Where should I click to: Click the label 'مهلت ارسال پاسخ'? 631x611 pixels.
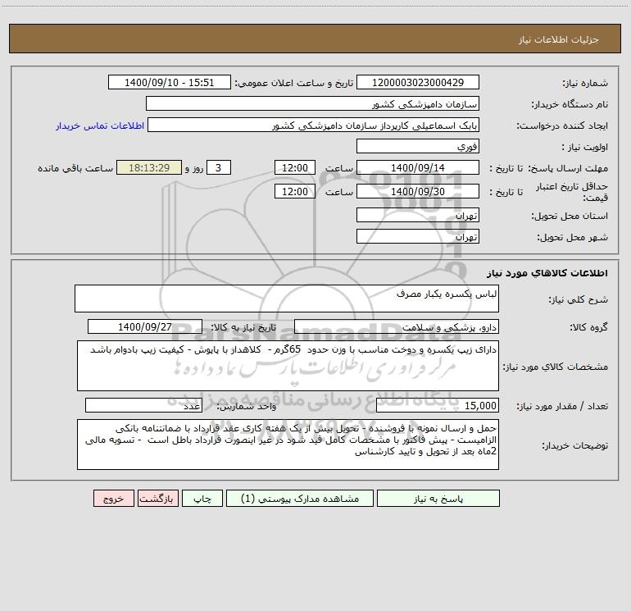pyautogui.click(x=568, y=168)
